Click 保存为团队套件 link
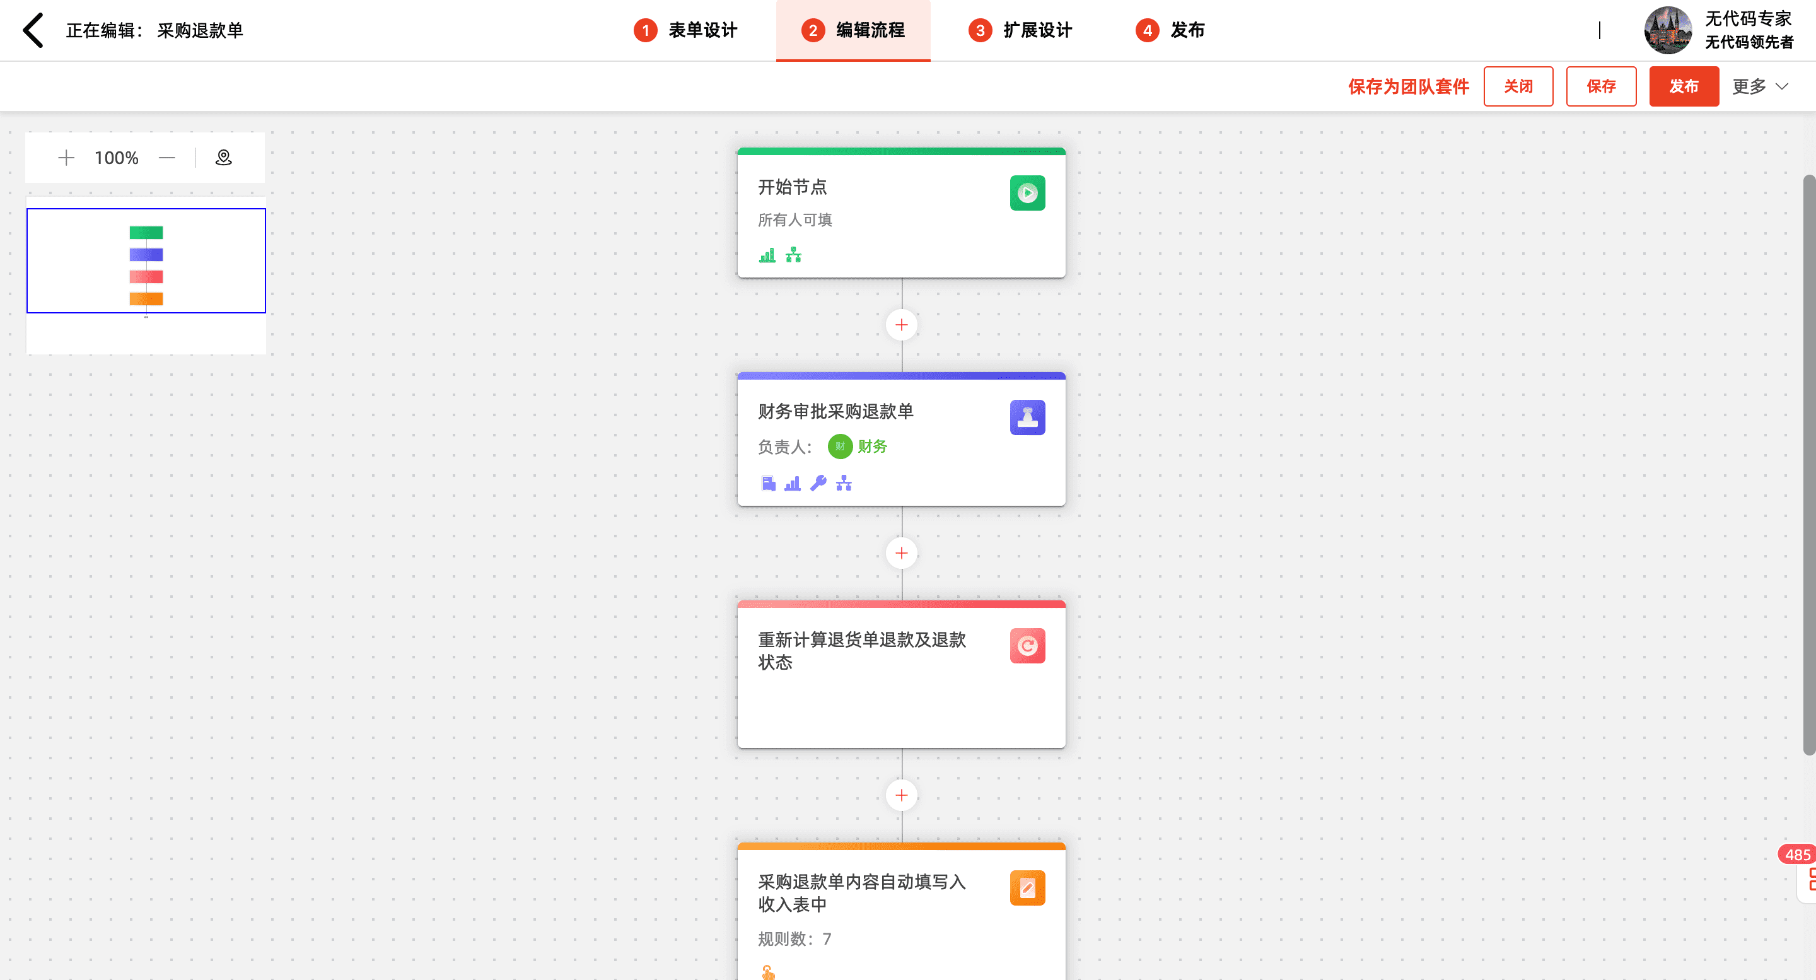This screenshot has height=980, width=1816. (x=1408, y=87)
